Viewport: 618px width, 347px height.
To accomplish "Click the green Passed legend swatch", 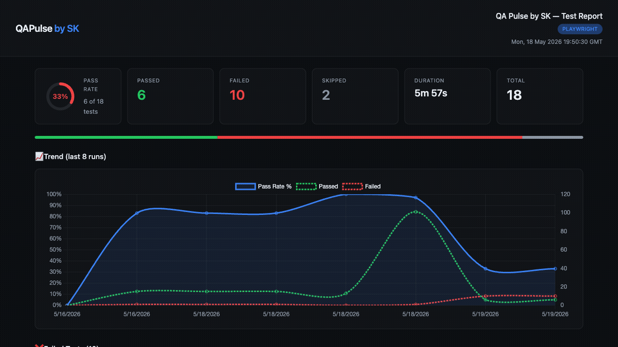I will 306,187.
